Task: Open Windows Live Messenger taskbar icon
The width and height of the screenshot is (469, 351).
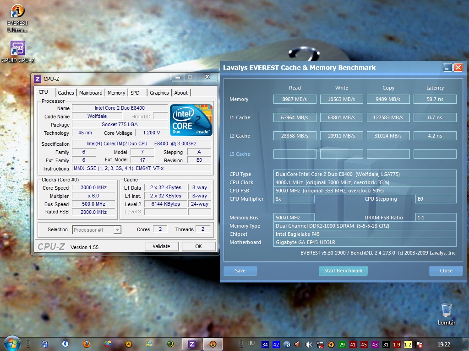Action: pyautogui.click(x=150, y=344)
